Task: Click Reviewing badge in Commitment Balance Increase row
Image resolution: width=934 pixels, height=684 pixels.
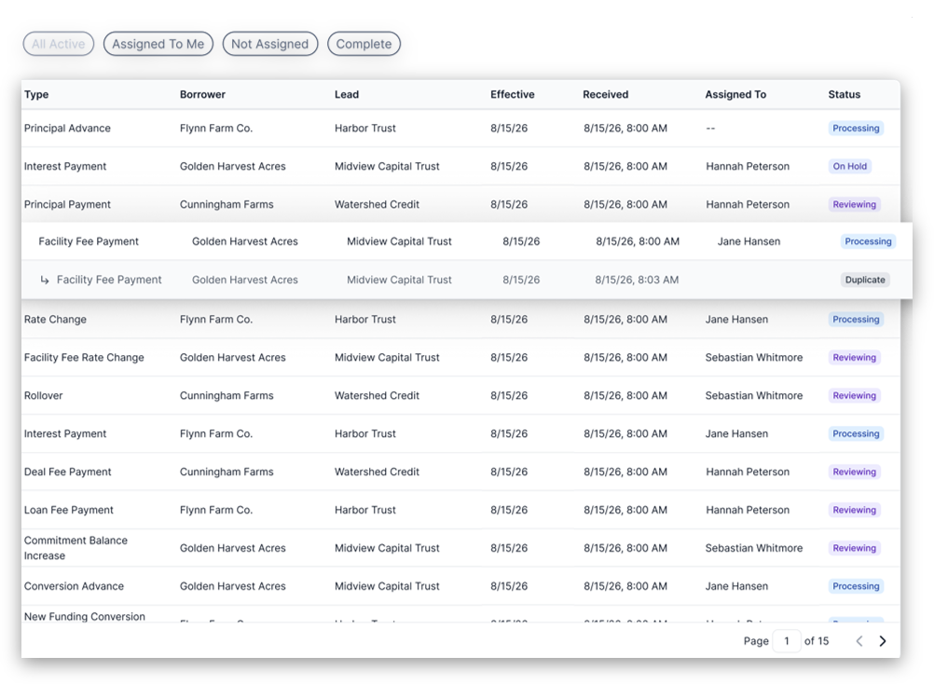Action: 854,548
